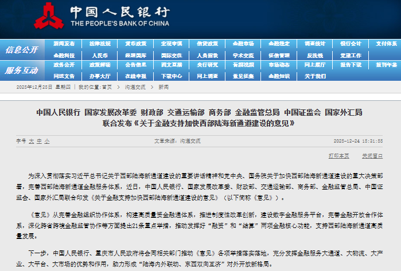Go to the 办事大厅 service hall
The image size is (401, 271).
click(99, 76)
